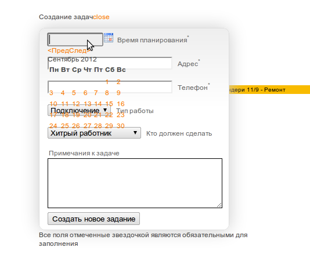This screenshot has height=265, width=310.
Task: Choose day 24 in the calendar
Action: point(53,126)
